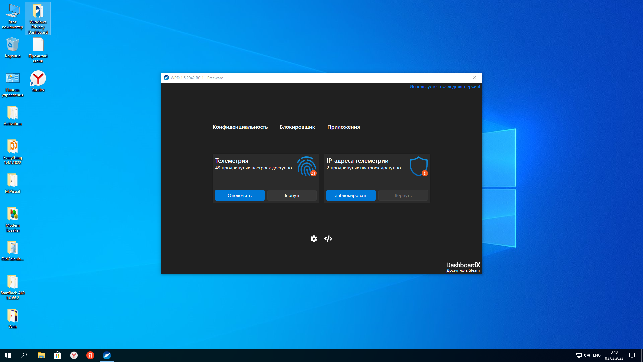Click the shield IP telemetry icon

[418, 166]
